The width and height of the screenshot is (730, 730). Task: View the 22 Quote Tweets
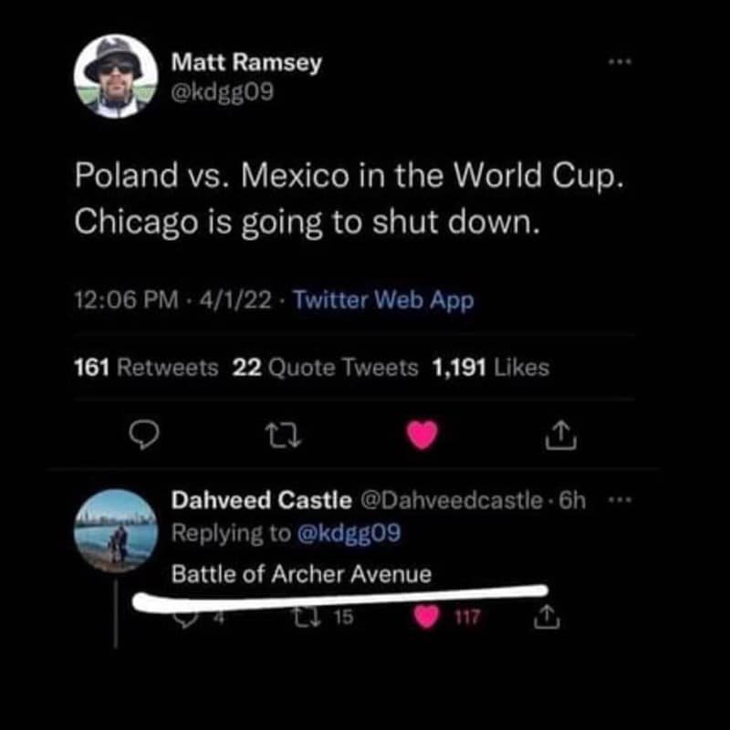327,368
